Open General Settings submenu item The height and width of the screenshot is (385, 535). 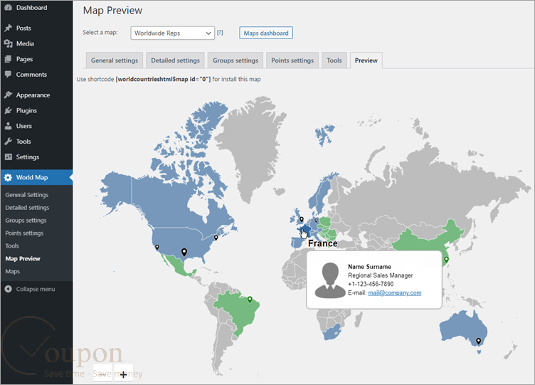26,195
